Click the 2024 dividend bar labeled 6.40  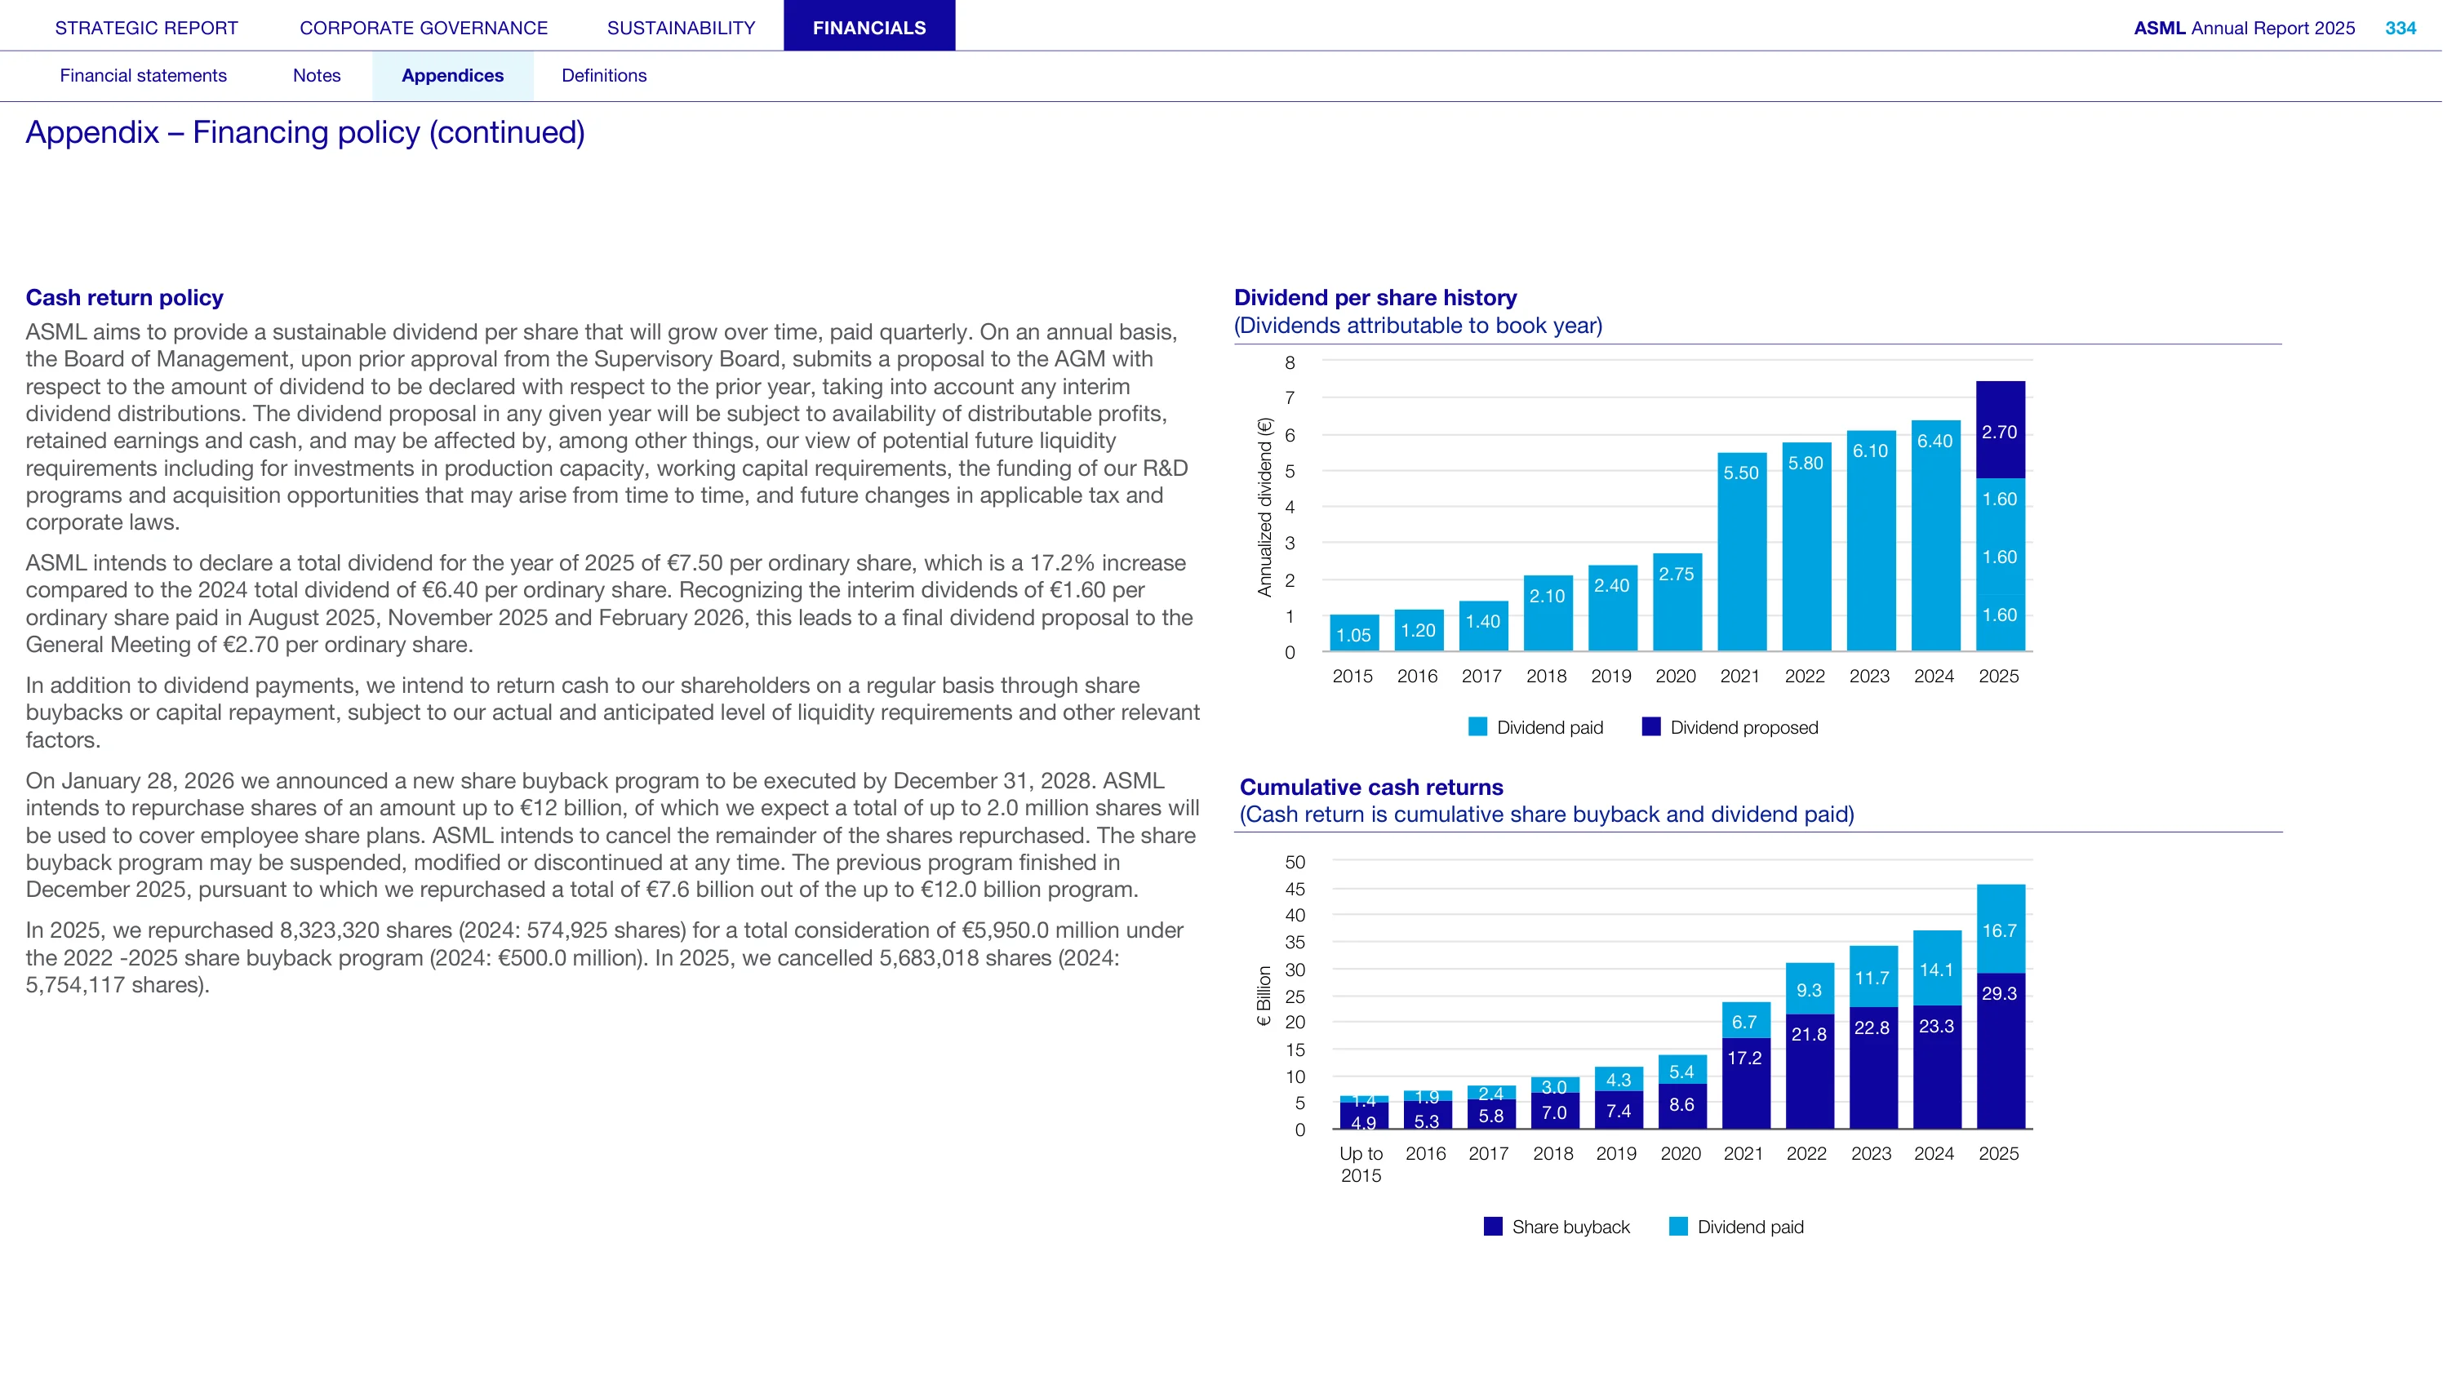(1935, 536)
